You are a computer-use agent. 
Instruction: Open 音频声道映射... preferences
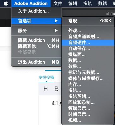point(88,37)
